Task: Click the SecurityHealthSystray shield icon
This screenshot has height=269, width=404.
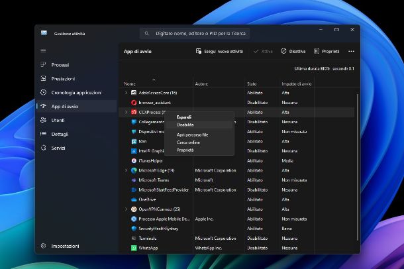Action: tap(134, 229)
